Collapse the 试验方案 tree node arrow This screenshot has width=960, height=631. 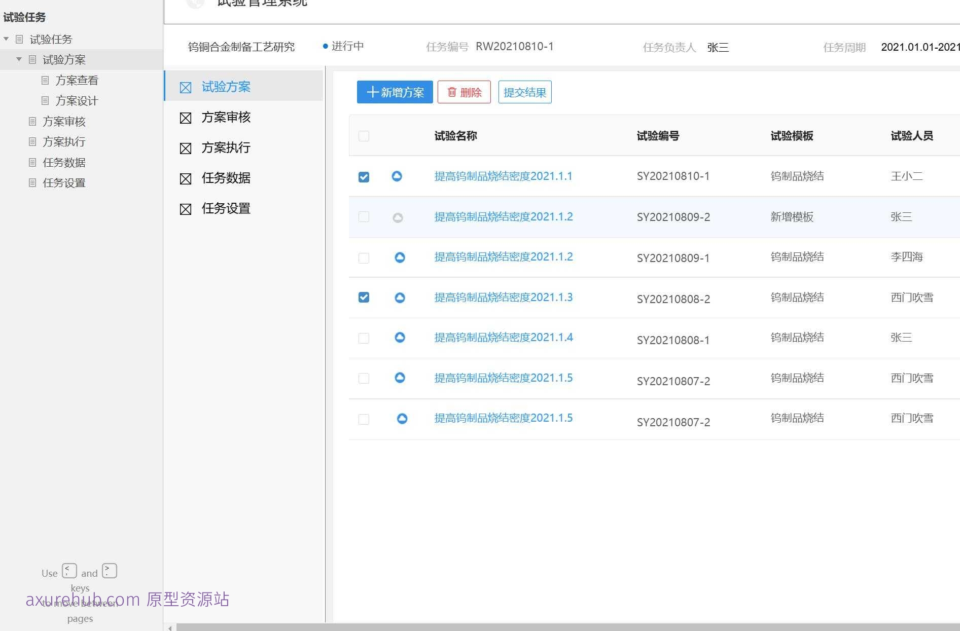[x=19, y=59]
